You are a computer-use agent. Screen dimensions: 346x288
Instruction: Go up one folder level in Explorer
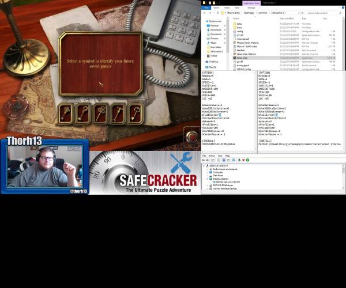point(218,13)
